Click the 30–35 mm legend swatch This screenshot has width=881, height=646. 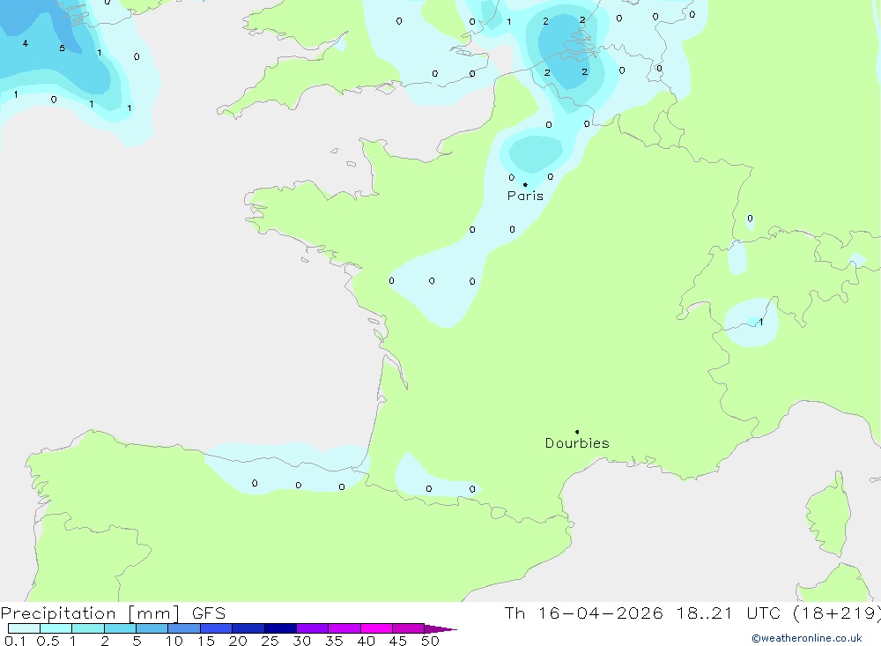point(312,628)
